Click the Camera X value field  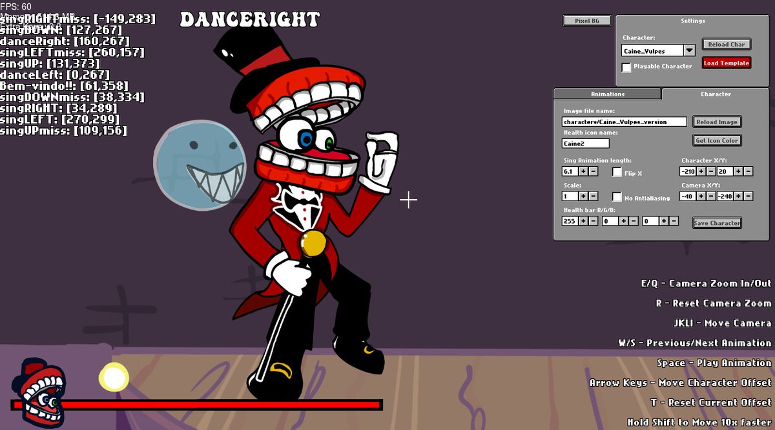coord(688,196)
